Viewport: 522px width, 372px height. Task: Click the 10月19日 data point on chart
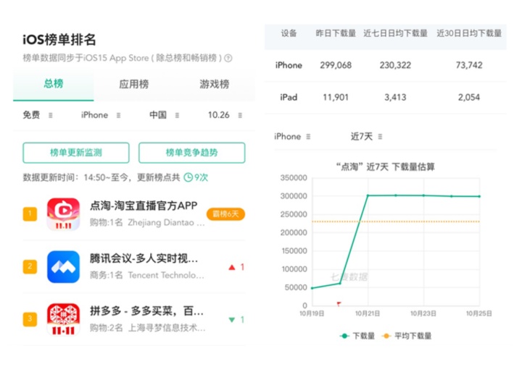tap(312, 288)
